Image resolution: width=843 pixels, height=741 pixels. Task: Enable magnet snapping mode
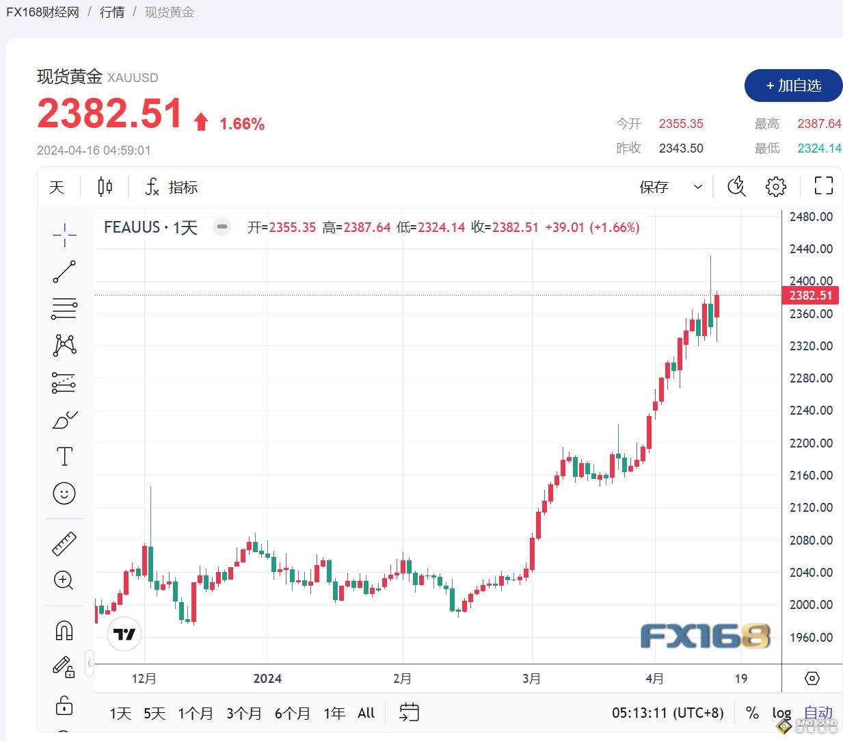(x=64, y=630)
